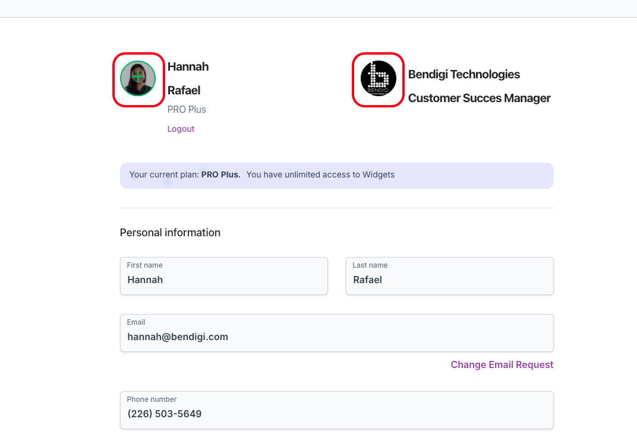
Task: Click into the Email input field
Action: (x=336, y=337)
